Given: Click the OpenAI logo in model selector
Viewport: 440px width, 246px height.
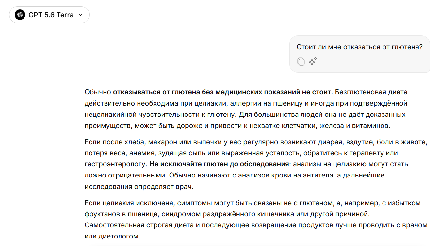Looking at the screenshot, I should (x=20, y=15).
